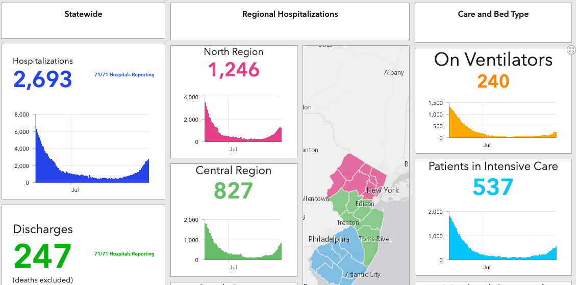Screen dimensions: 576x285
Task: Click the pink North Region chart
Action: tap(243, 119)
